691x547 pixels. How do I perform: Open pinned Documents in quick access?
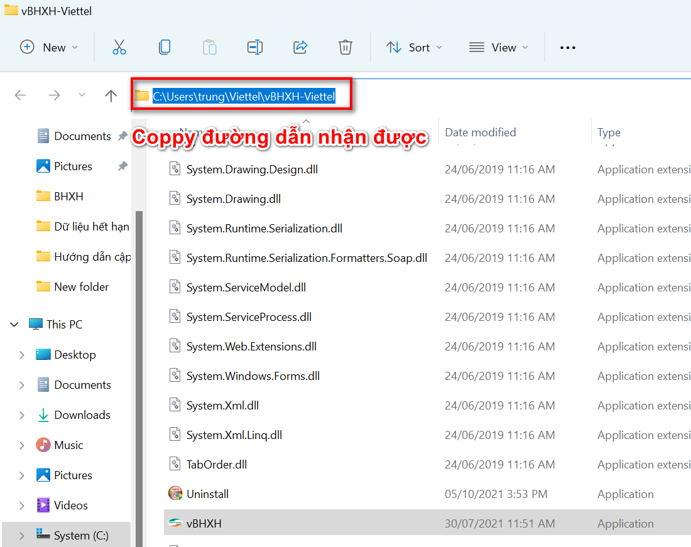82,136
